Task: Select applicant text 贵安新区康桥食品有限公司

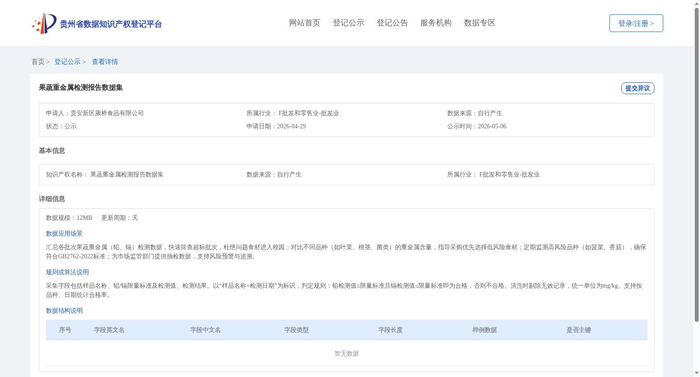Action: (x=107, y=113)
